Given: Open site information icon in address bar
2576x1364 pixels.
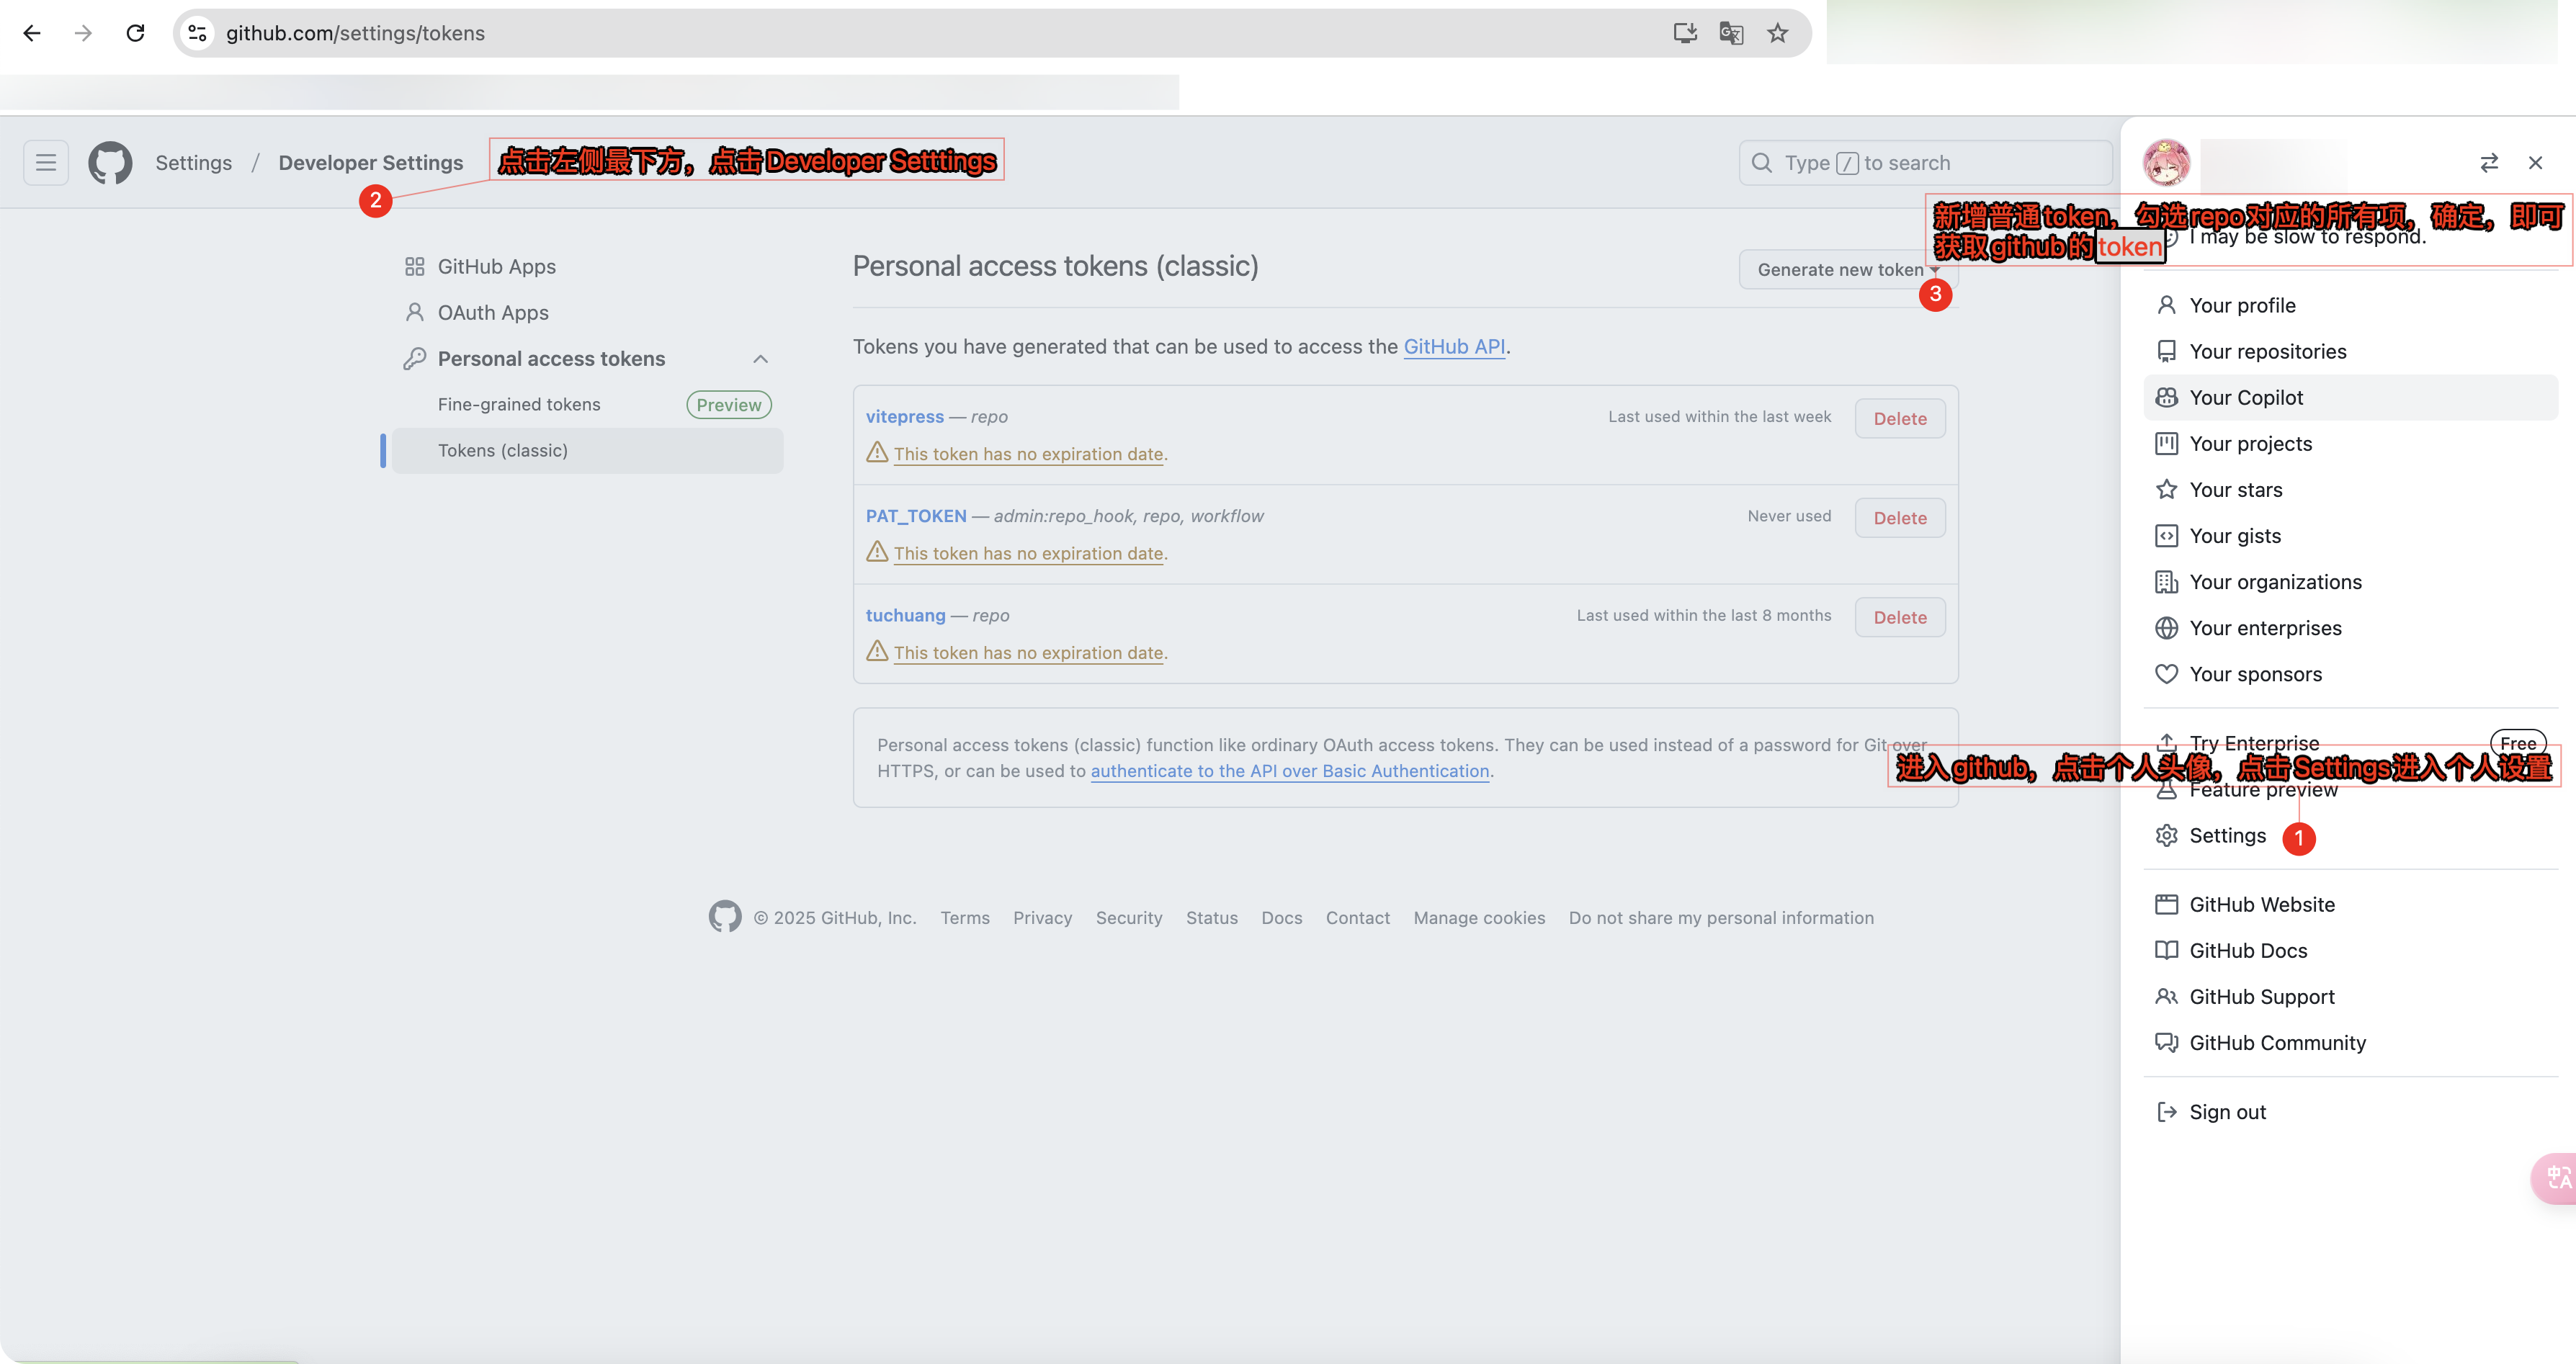Looking at the screenshot, I should [x=198, y=33].
